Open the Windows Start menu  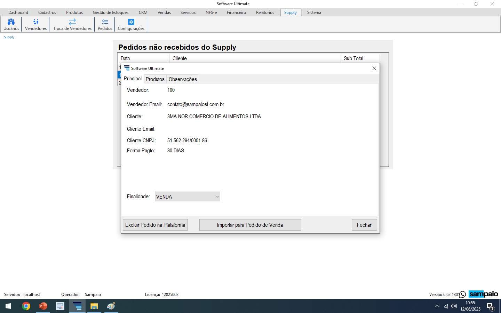tap(8, 306)
